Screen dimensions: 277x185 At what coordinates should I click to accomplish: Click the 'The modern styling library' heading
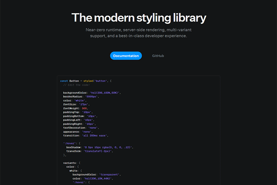click(x=138, y=17)
